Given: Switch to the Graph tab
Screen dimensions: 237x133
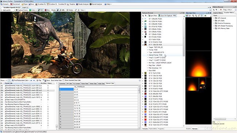Looking at the screenshot, I should [x=25, y=7].
